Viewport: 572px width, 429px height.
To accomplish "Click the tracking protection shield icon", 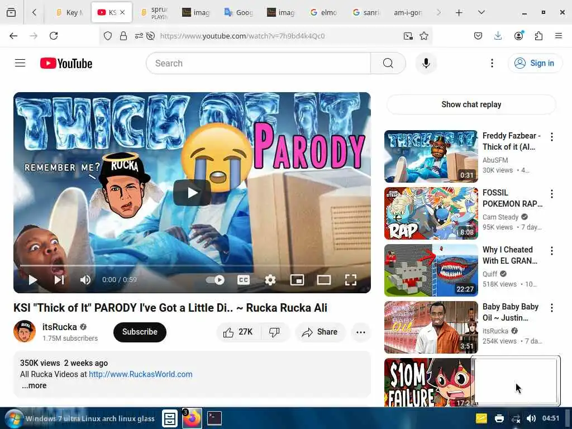I will coord(108,36).
